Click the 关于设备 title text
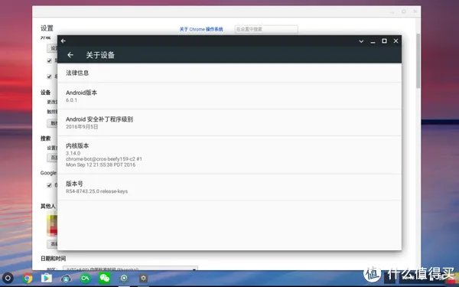 100,55
